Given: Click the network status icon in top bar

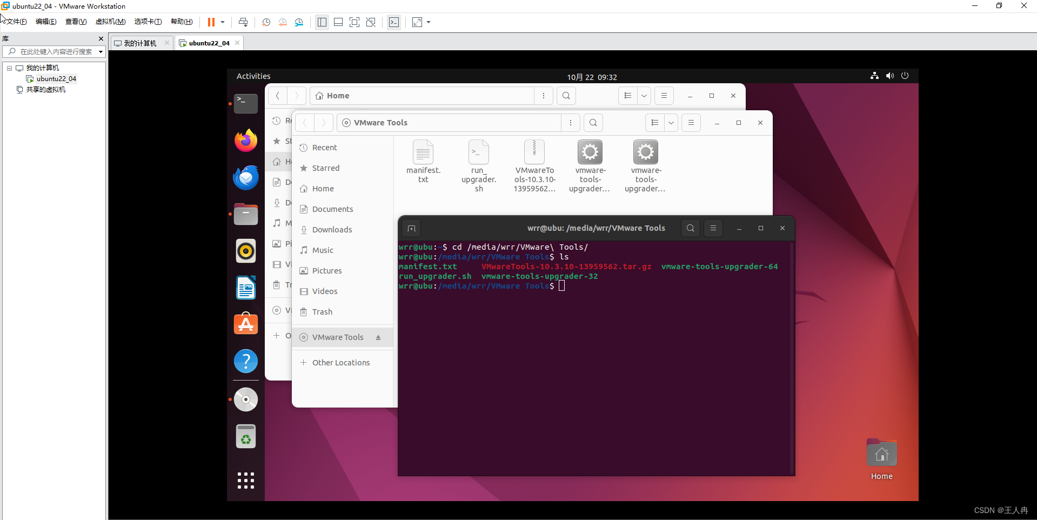Looking at the screenshot, I should click(874, 76).
